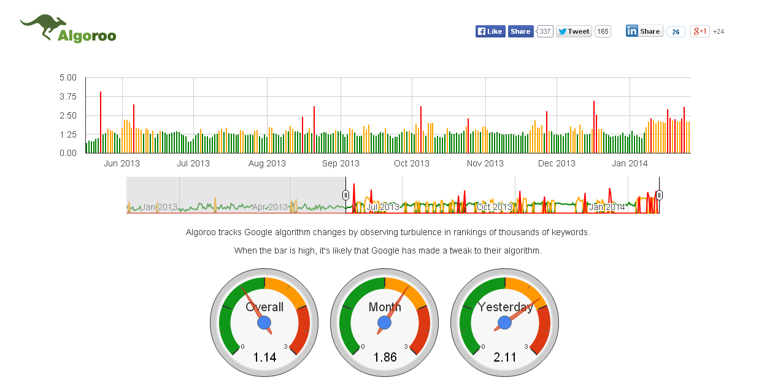Click the Algoroo kangaroo logo
Screen dimensions: 775x380
pos(68,29)
